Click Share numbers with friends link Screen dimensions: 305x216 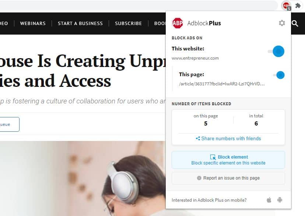tap(231, 138)
